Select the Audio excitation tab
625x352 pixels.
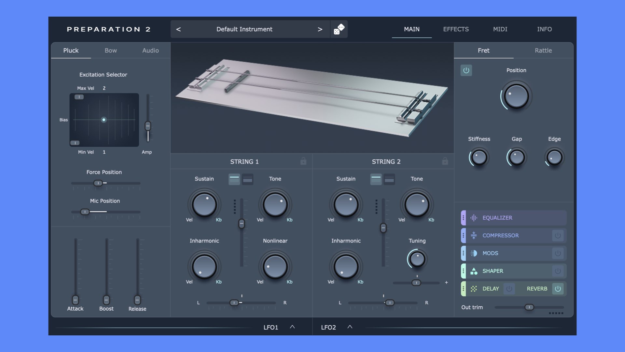coord(150,51)
